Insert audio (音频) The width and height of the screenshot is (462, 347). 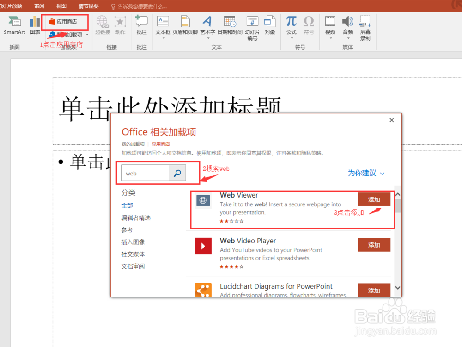348,25
